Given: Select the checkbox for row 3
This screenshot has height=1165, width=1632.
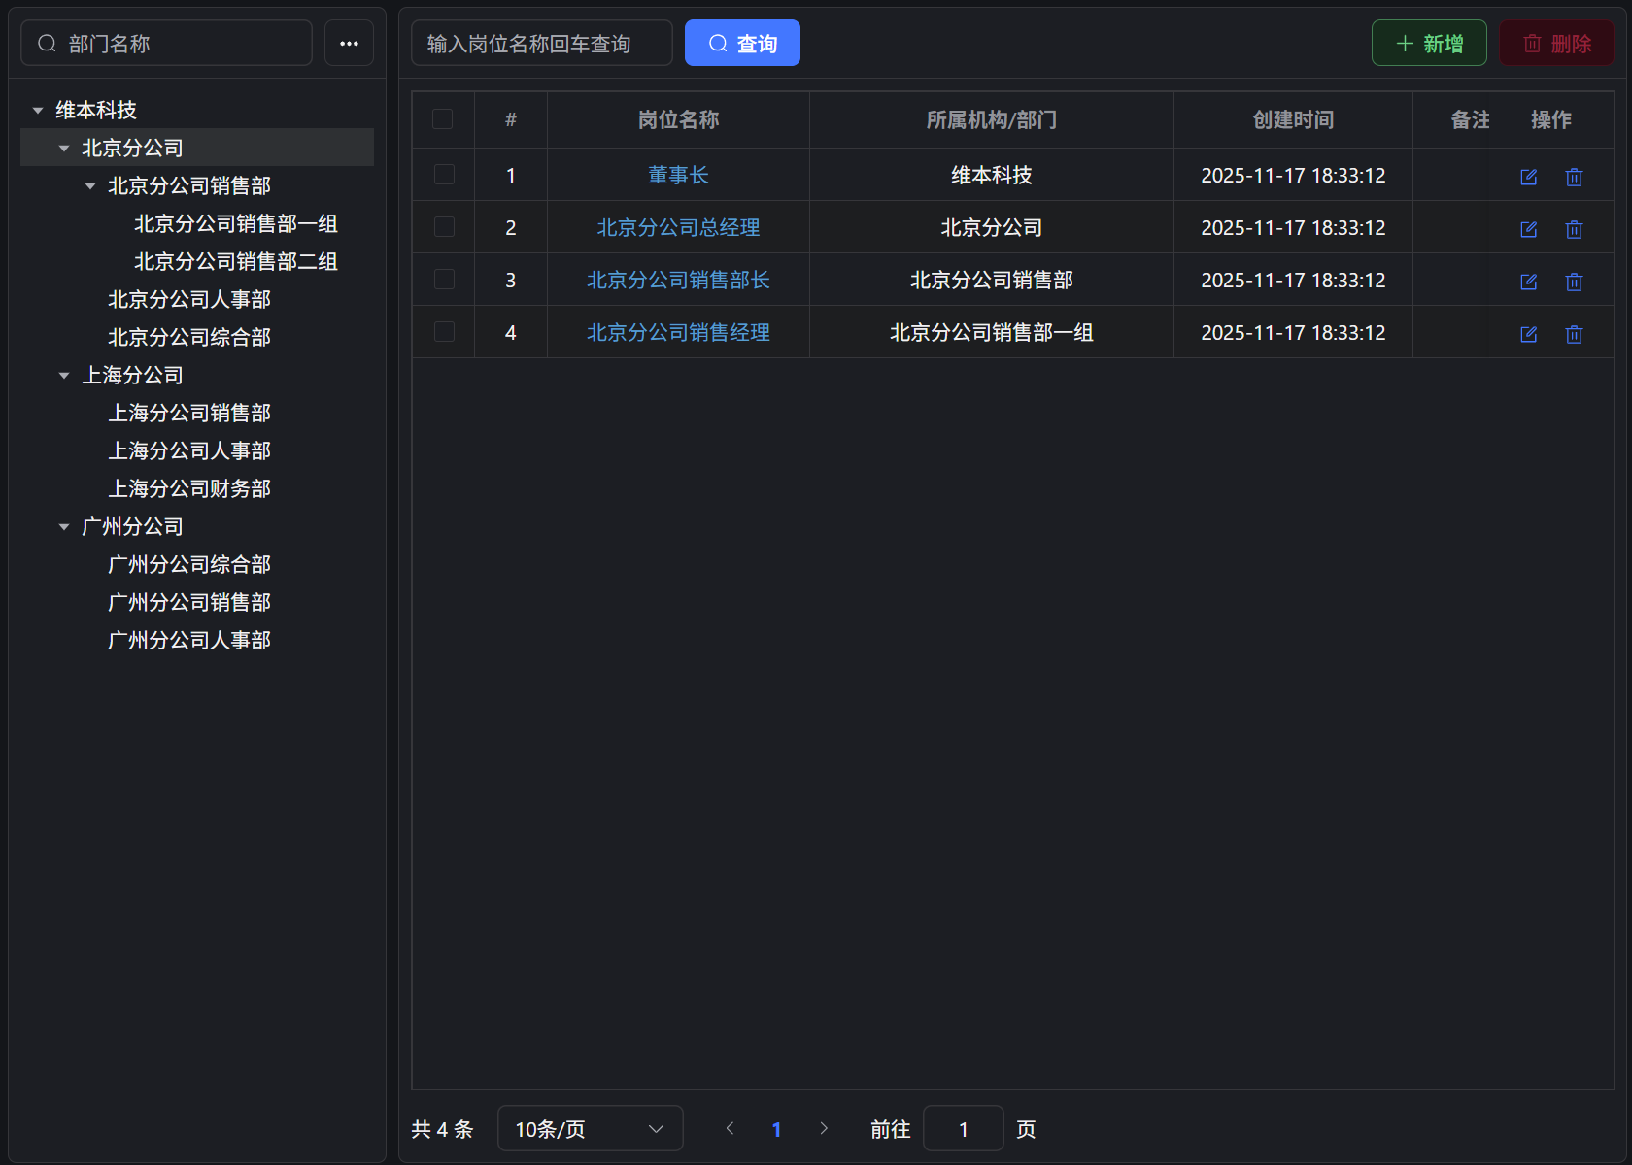Looking at the screenshot, I should coord(444,280).
